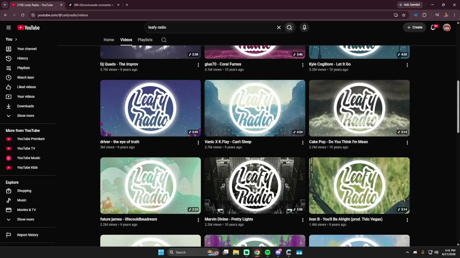This screenshot has height=258, width=460.
Task: Switch to the Emocionante momento browser tab
Action: 94,5
